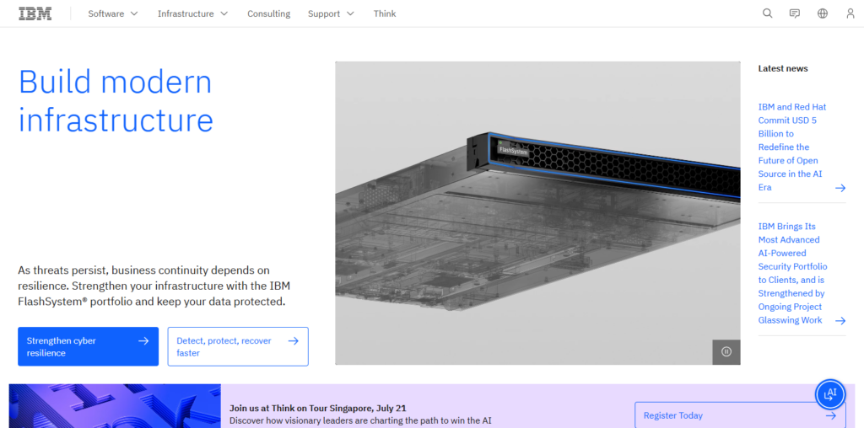Click the Register Today button
The width and height of the screenshot is (864, 428).
740,415
